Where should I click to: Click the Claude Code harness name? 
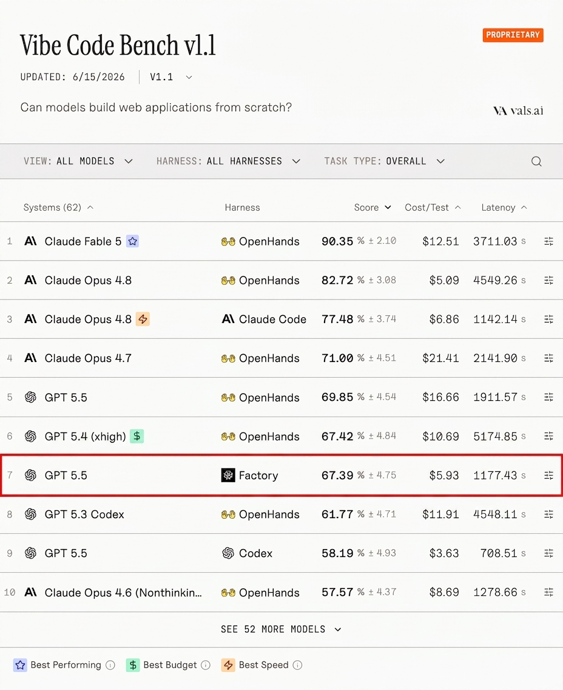click(x=272, y=319)
